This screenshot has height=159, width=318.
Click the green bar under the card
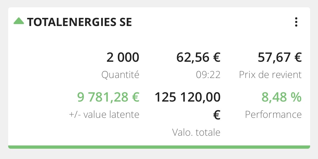[159, 147]
